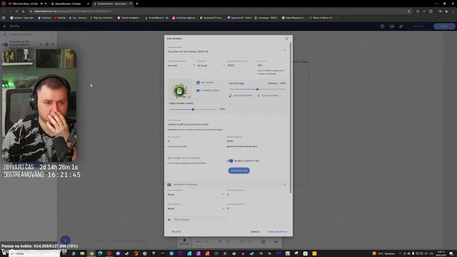Click the Clear Sound X icon

258,96
